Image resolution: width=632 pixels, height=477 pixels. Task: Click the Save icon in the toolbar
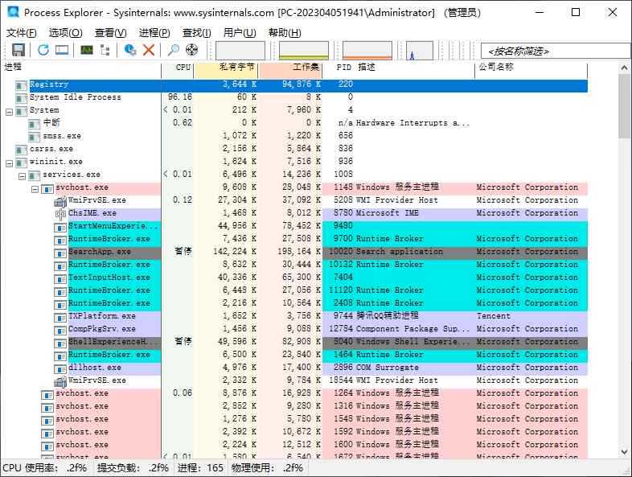coord(18,50)
